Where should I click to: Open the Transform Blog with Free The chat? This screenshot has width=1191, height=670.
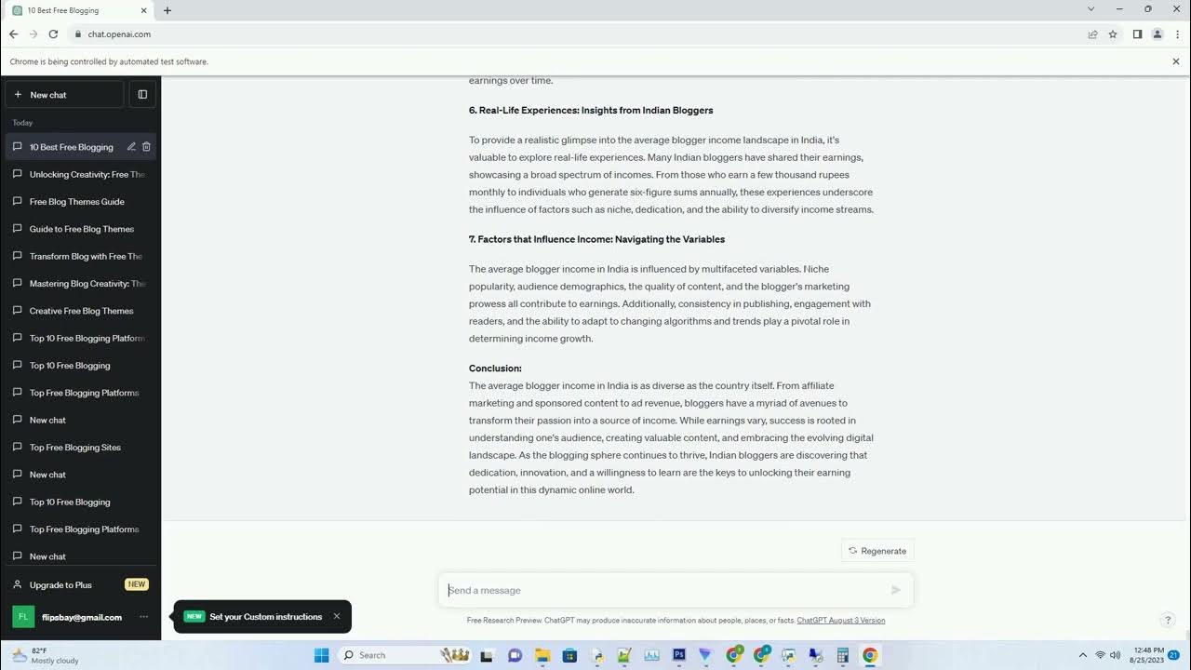coord(80,256)
